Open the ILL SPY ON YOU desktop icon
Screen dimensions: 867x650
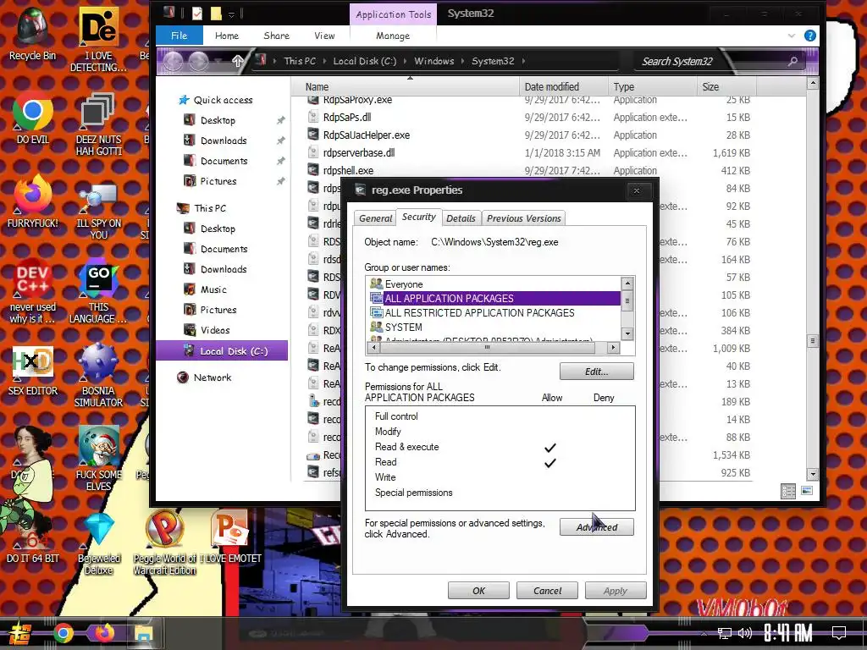[x=98, y=212]
